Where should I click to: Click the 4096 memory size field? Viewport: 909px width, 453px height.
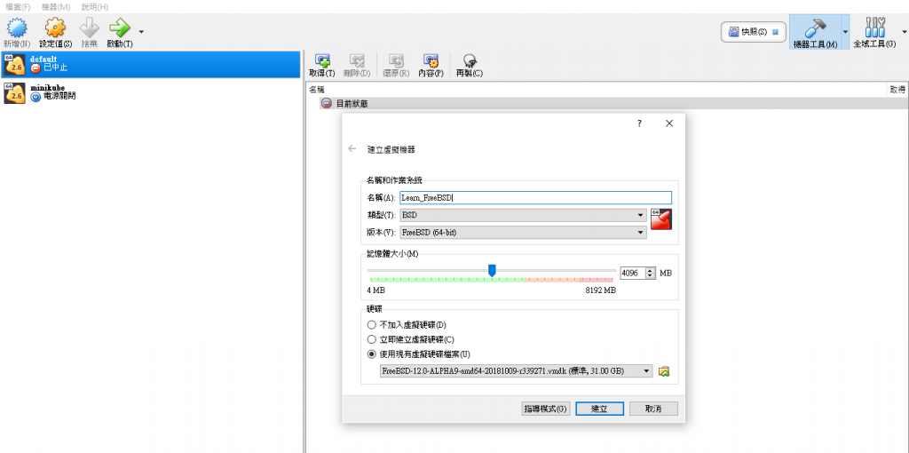coord(632,273)
